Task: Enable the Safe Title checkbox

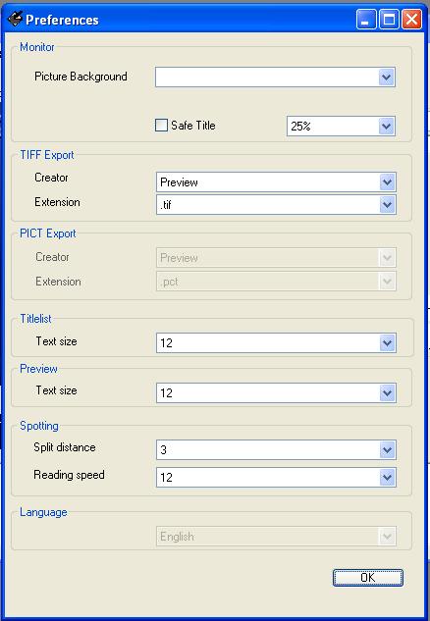Action: coord(161,126)
